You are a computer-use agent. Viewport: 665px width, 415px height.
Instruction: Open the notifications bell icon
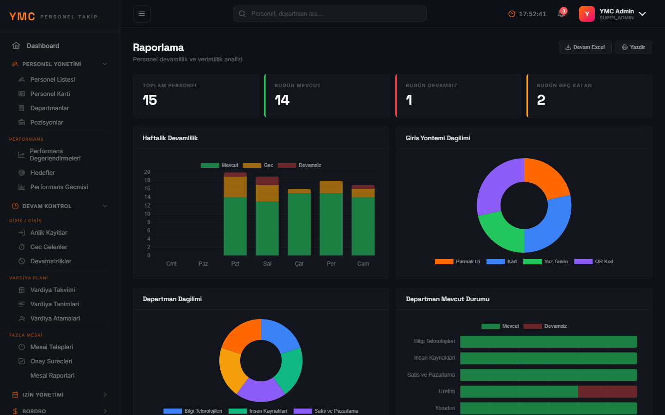coord(562,14)
